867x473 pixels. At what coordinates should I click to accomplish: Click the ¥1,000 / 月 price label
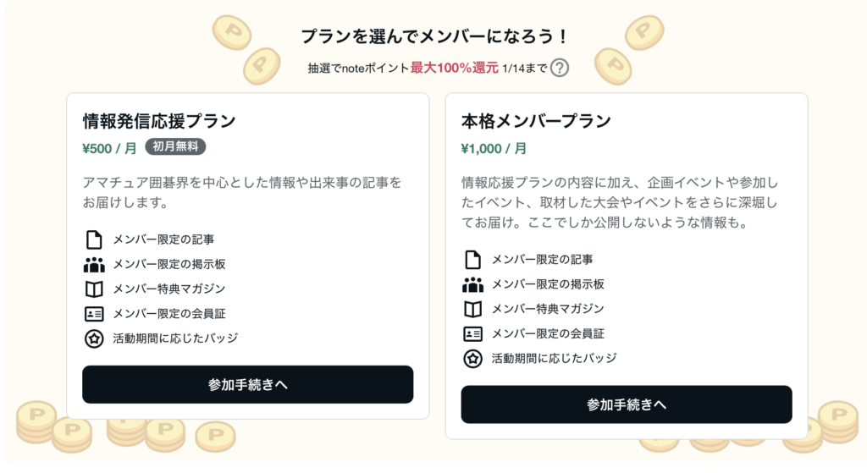(494, 148)
